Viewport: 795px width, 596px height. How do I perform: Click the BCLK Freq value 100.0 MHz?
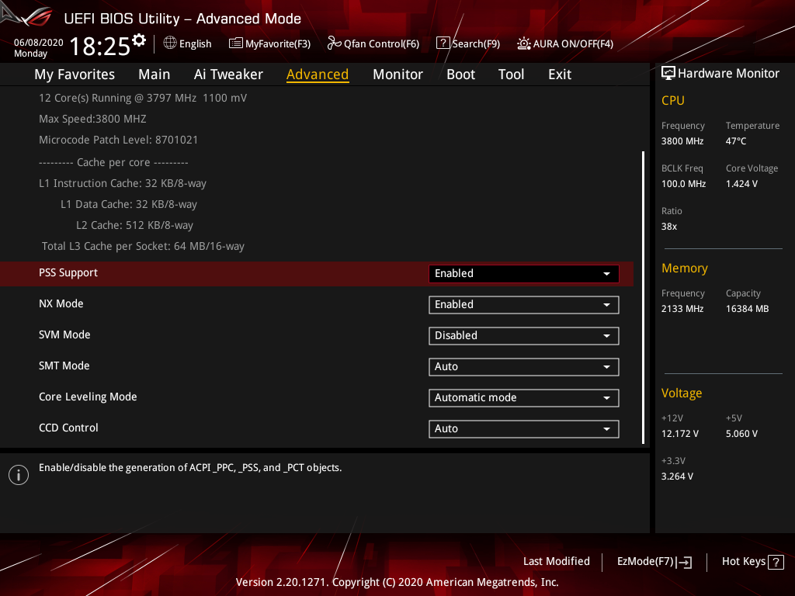(x=683, y=183)
